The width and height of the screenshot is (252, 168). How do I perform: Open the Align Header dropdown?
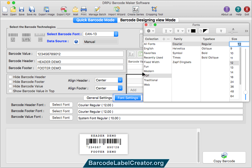coord(109,80)
